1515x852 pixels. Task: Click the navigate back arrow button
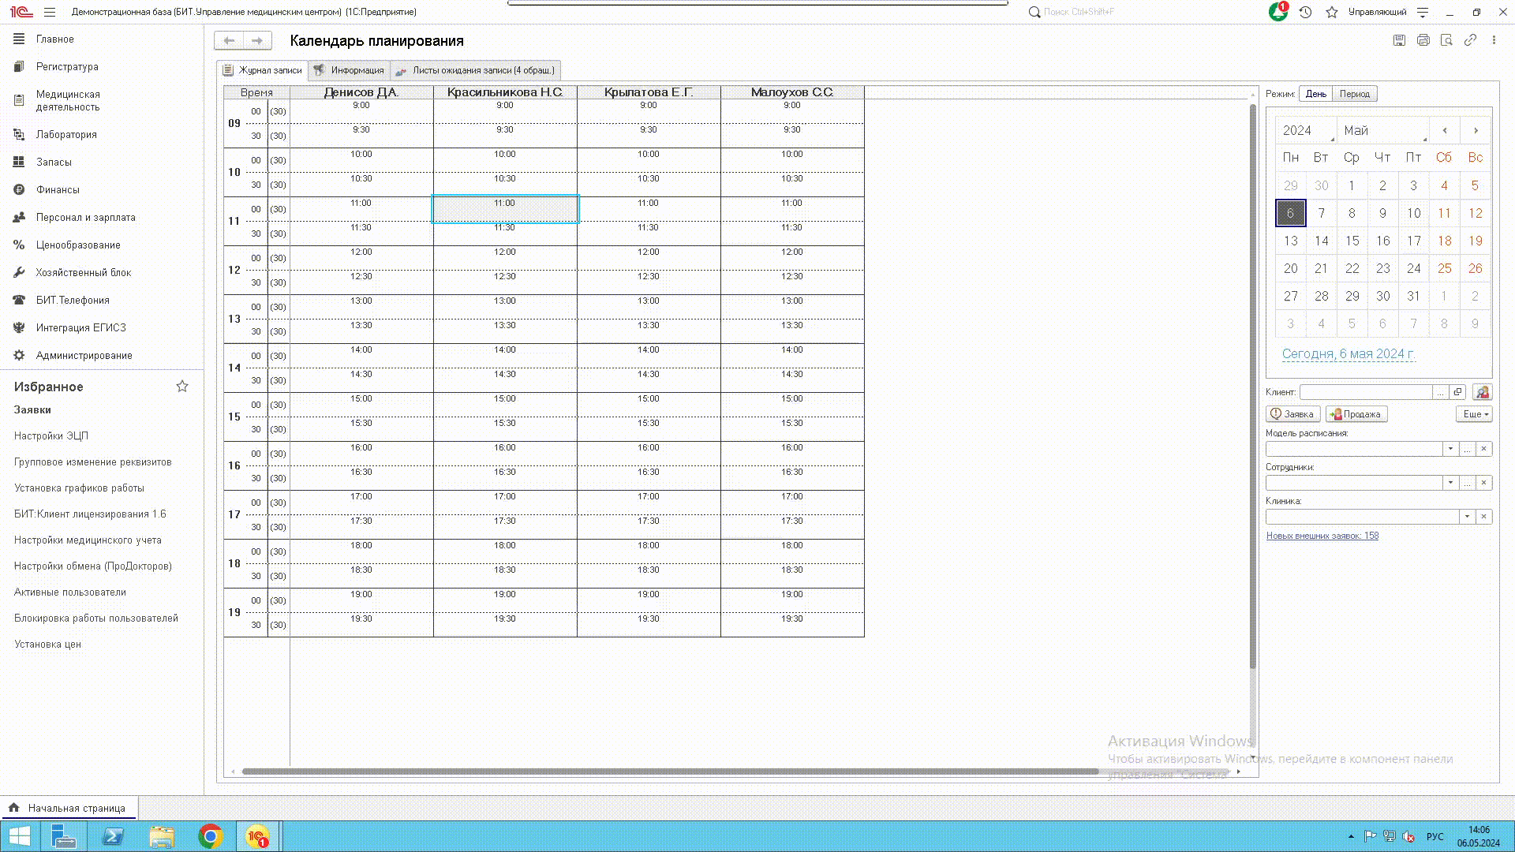pyautogui.click(x=229, y=40)
